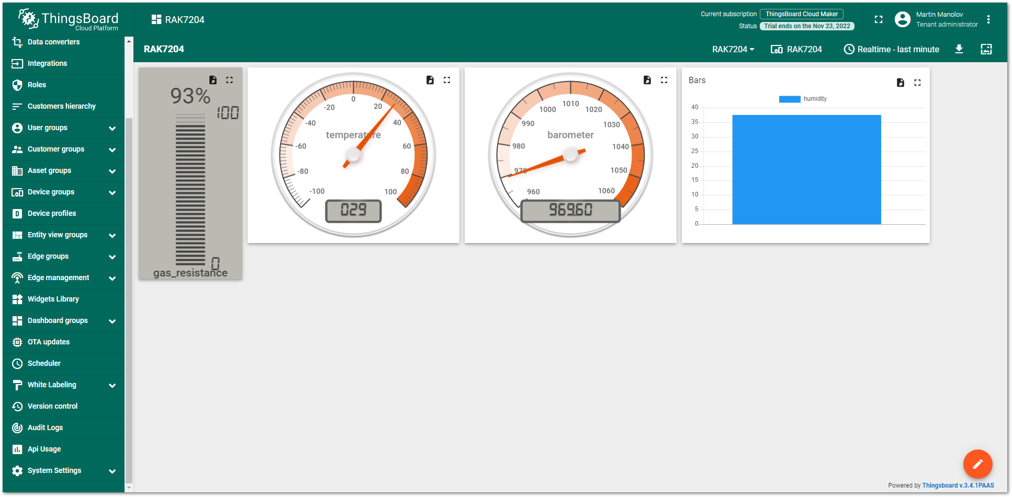Enter fullscreen mode from the top bar
Viewport: 1012px width, 497px height.
[879, 19]
